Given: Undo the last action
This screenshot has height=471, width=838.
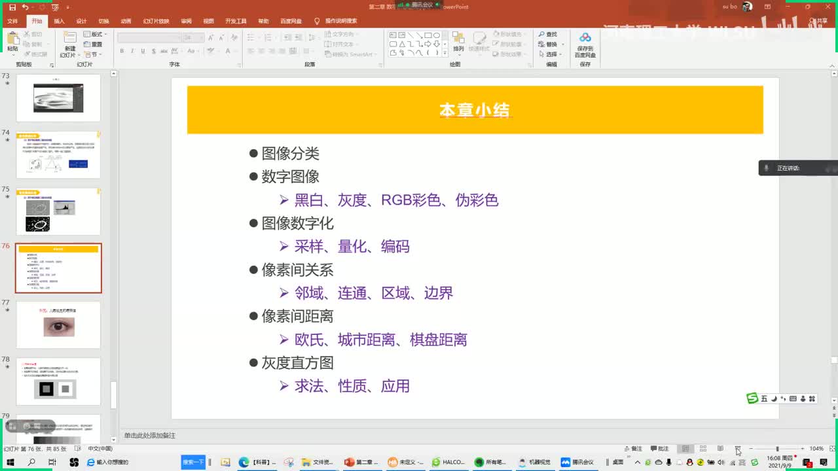Looking at the screenshot, I should pyautogui.click(x=25, y=7).
